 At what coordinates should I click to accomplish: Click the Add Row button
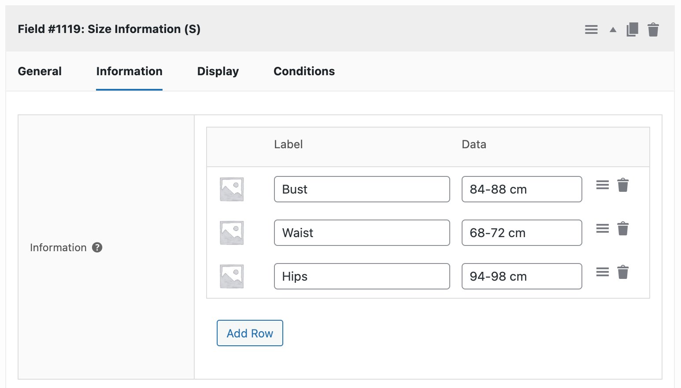(x=249, y=333)
